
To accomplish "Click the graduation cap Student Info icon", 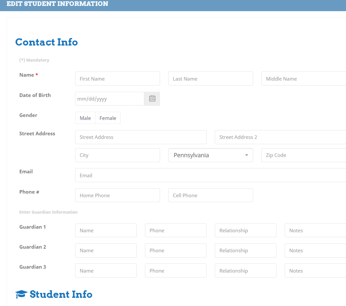I will [x=21, y=294].
